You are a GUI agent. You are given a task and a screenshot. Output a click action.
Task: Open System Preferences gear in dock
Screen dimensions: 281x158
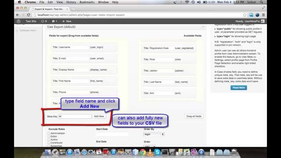click(x=128, y=152)
